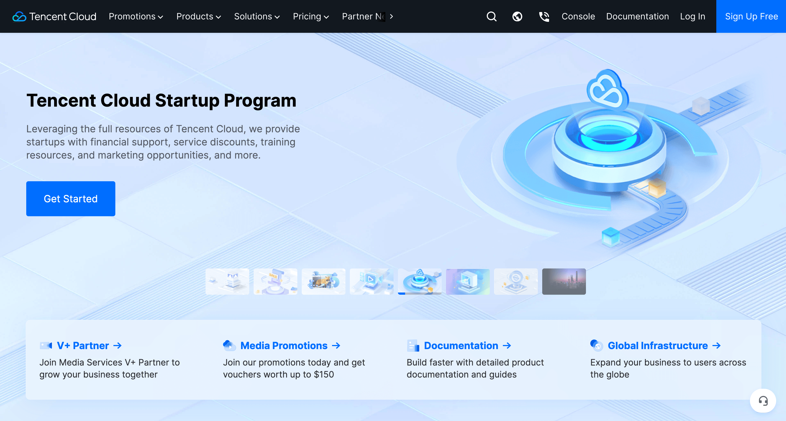The width and height of the screenshot is (786, 421).
Task: Click text 'Join Media Services V+ Partner to'
Action: click(110, 362)
